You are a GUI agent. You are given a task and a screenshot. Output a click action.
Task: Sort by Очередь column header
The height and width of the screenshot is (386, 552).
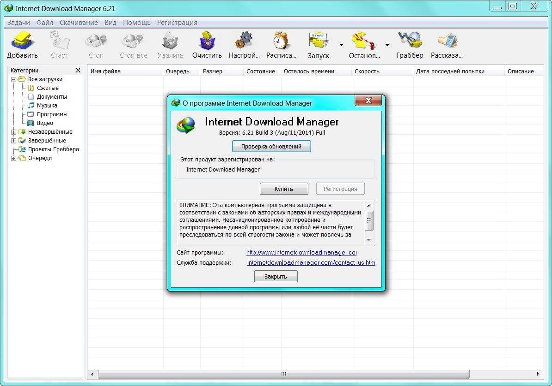point(182,71)
